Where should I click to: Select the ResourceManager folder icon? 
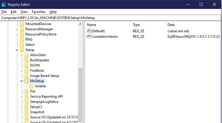22,29
